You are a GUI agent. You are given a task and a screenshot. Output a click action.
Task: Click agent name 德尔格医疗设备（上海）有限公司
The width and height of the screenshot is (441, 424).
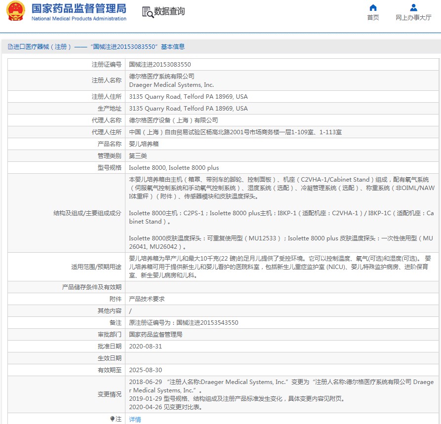coord(173,120)
